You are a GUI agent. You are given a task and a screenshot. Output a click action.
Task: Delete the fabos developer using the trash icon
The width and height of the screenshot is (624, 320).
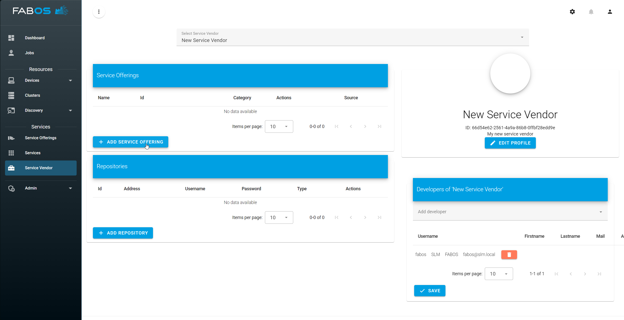pos(509,254)
